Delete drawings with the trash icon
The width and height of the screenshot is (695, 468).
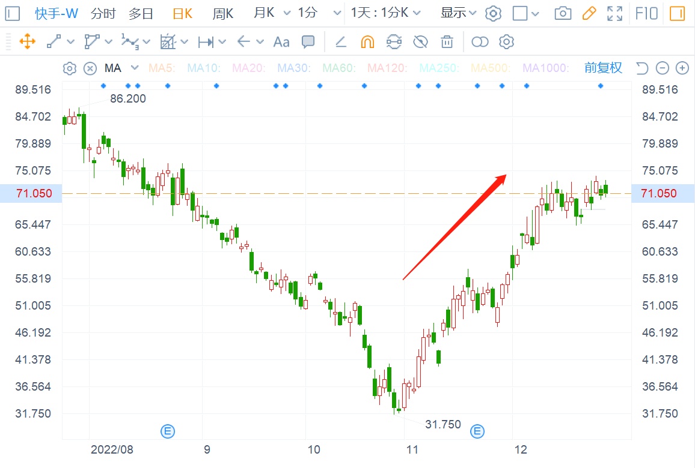coord(447,41)
